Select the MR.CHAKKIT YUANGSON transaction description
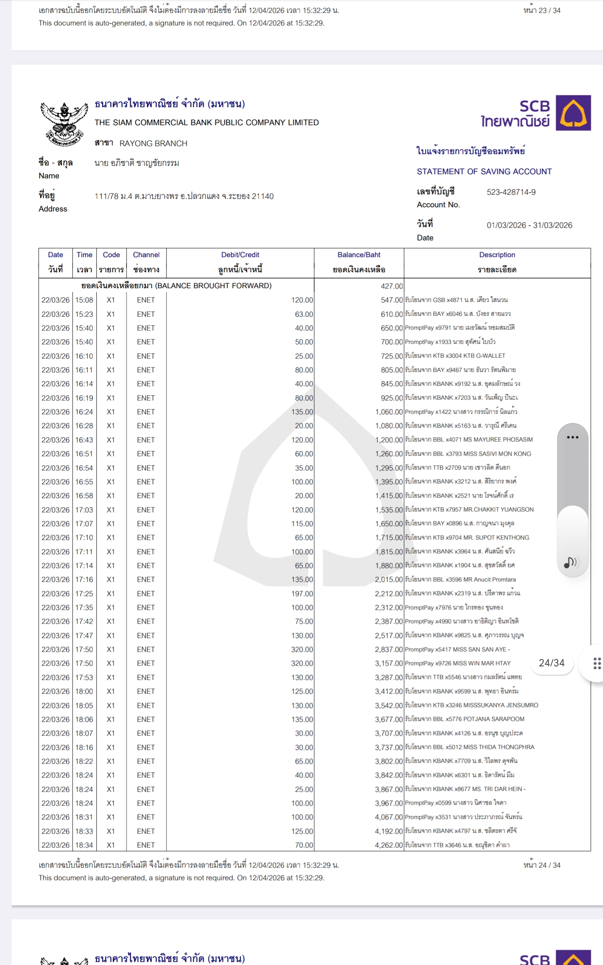 469,510
